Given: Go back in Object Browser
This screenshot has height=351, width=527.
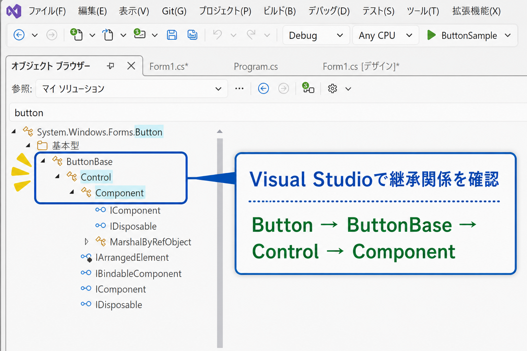Looking at the screenshot, I should pos(263,89).
